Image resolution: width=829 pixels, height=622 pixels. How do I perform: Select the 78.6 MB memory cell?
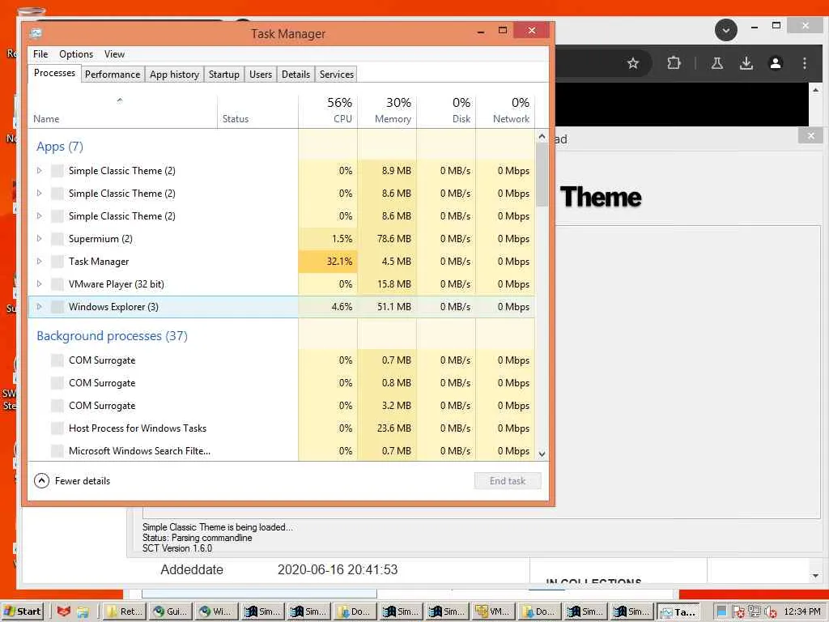[x=388, y=239]
